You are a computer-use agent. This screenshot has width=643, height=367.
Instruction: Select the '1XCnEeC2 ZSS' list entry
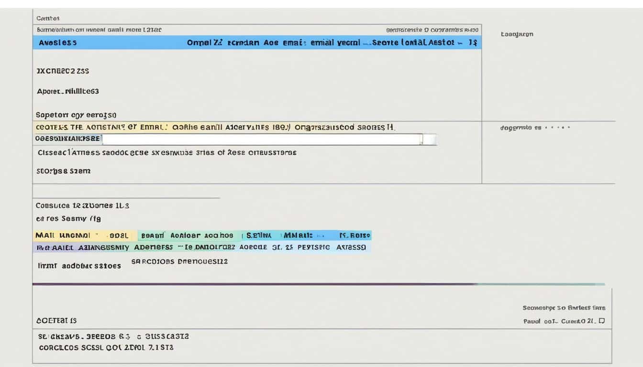click(x=63, y=71)
